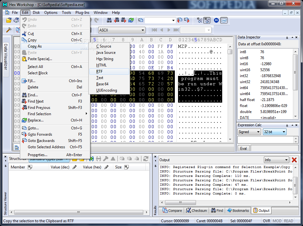This screenshot has height=226, width=303.
Task: Switch to the Compare results tab
Action: coord(172,211)
